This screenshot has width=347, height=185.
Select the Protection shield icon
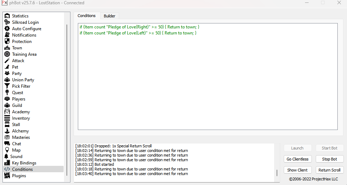click(x=7, y=42)
